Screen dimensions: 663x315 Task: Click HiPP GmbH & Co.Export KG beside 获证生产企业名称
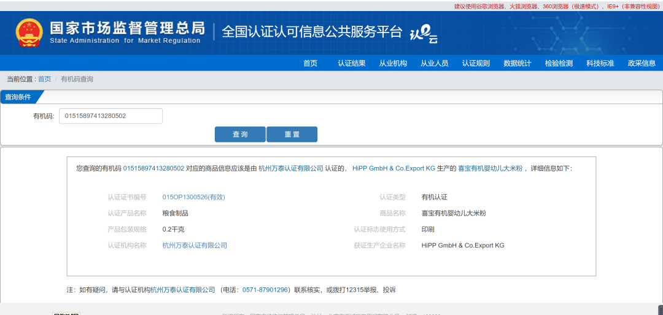pyautogui.click(x=463, y=245)
